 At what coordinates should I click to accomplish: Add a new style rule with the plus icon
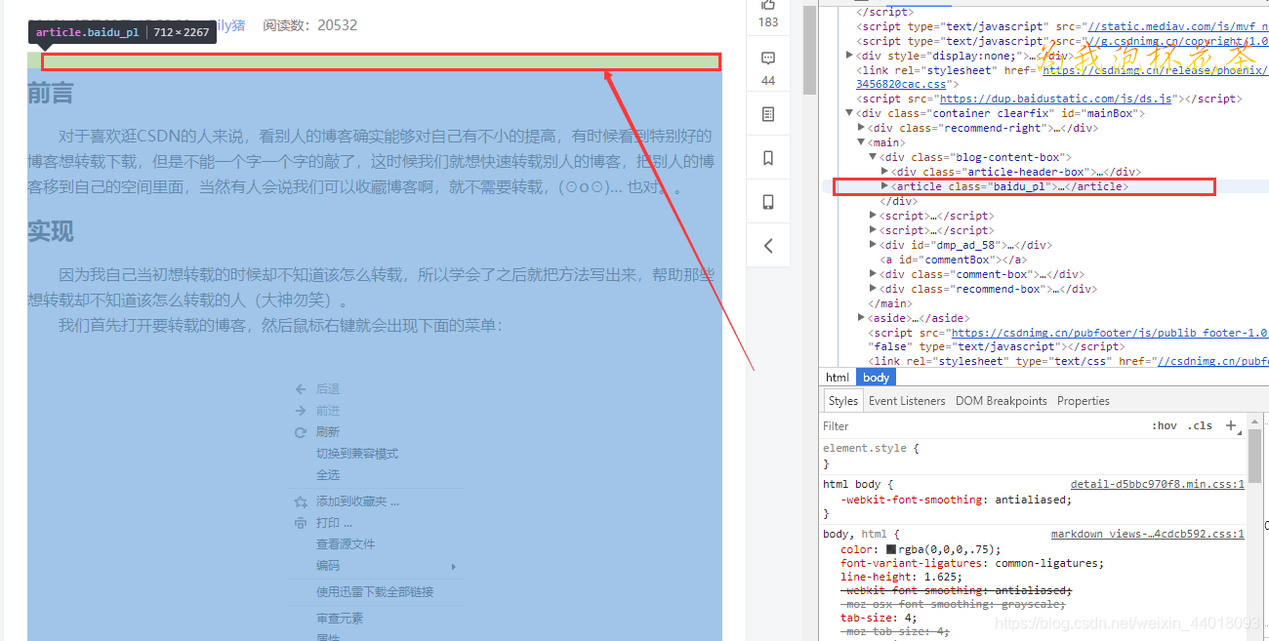coord(1231,425)
